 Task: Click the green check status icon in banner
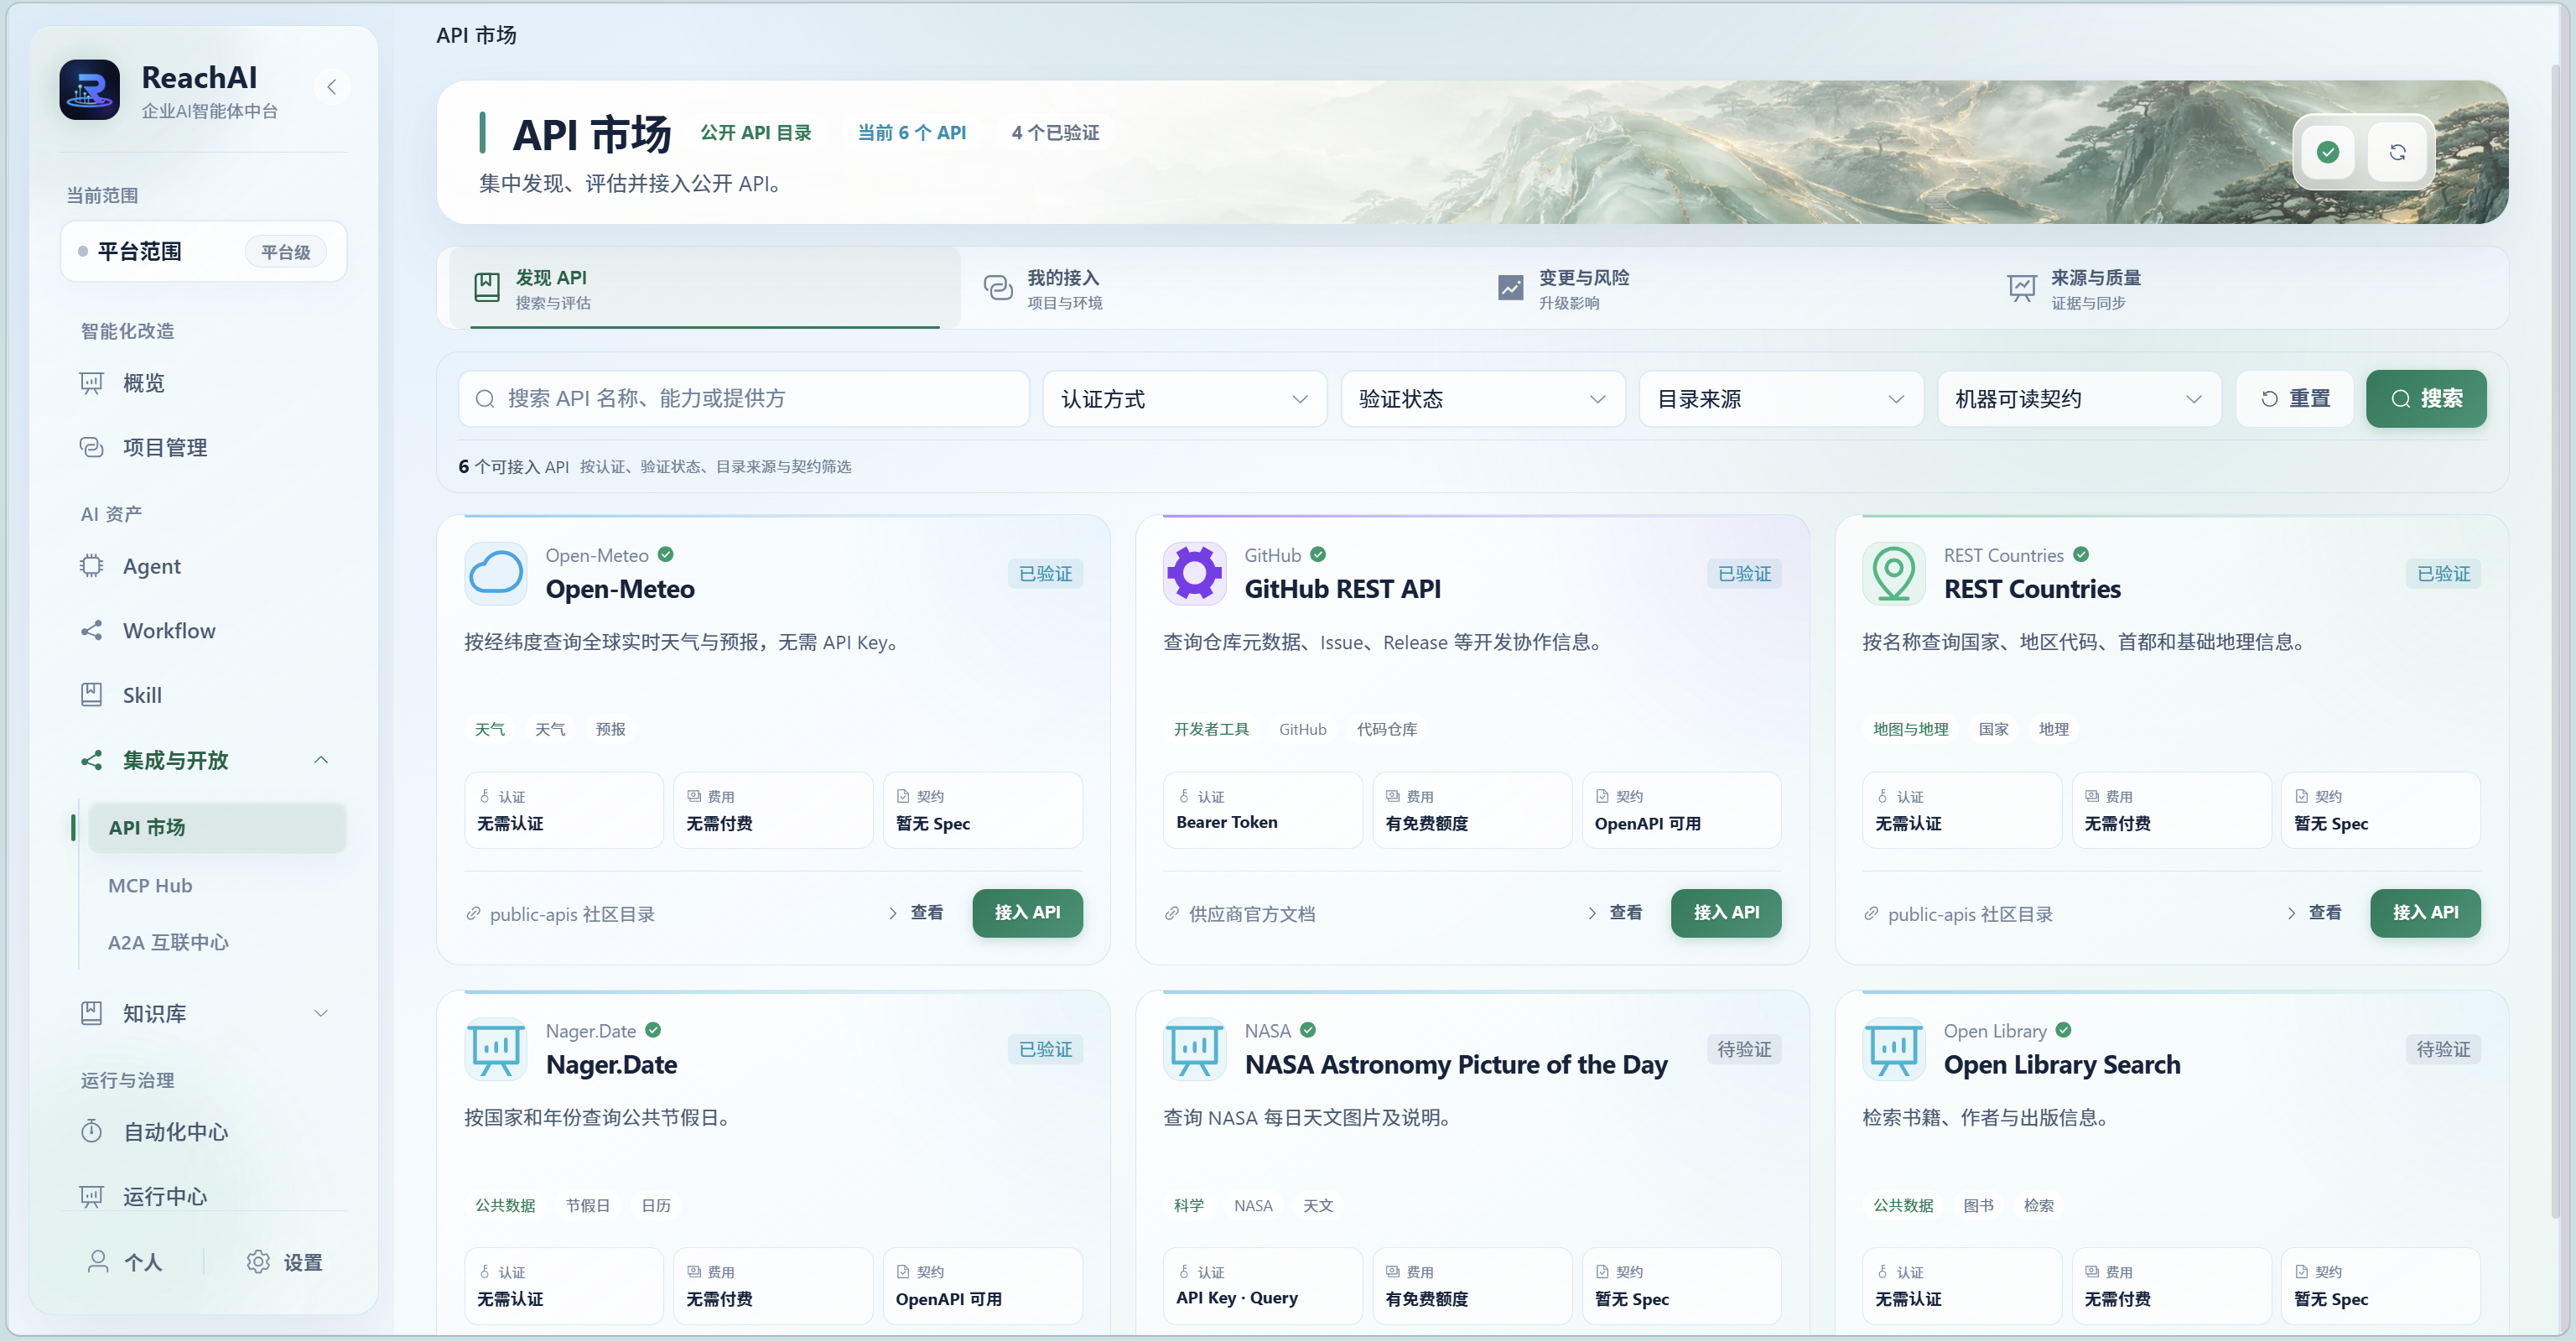point(2328,152)
